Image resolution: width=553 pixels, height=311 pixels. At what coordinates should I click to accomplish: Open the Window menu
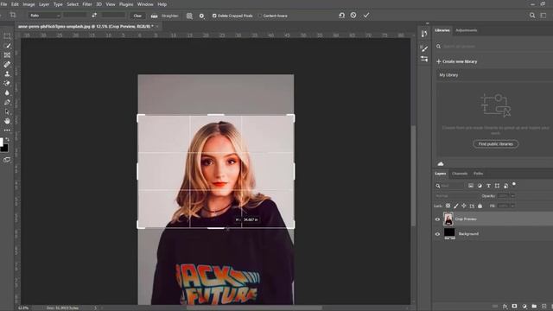click(x=145, y=4)
